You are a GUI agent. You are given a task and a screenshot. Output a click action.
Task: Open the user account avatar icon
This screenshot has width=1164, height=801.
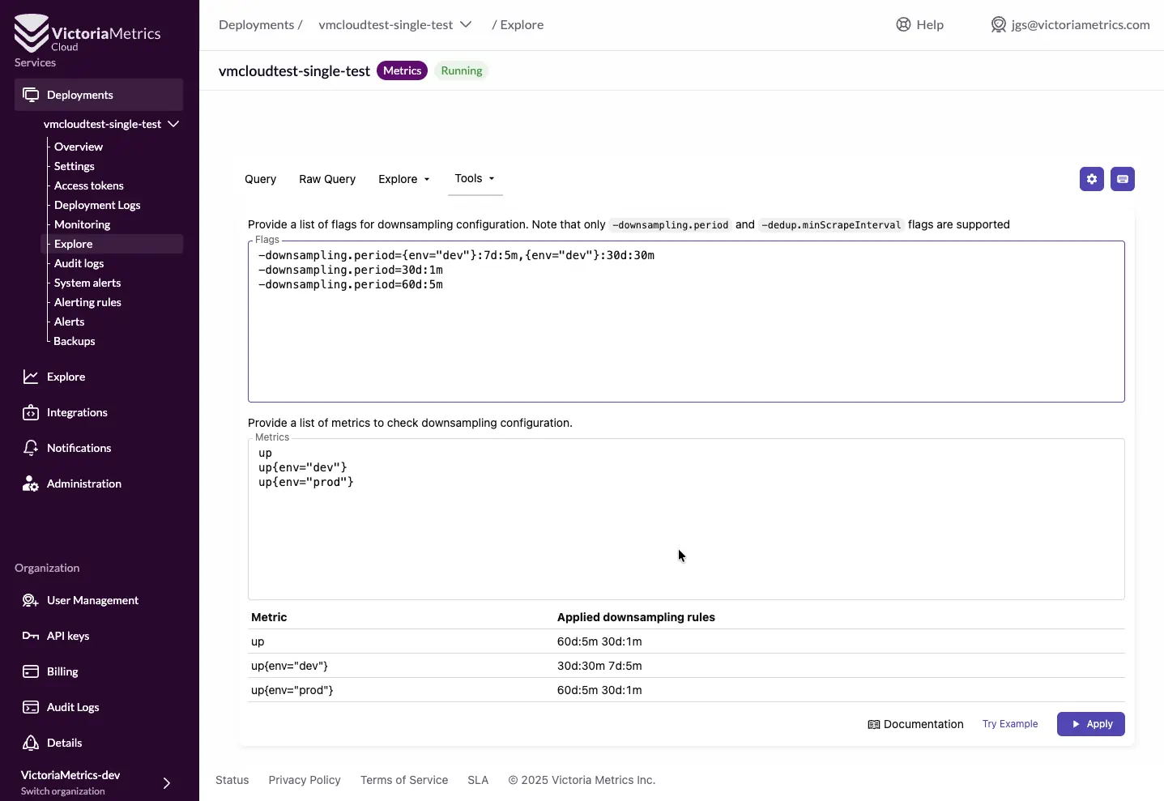998,25
